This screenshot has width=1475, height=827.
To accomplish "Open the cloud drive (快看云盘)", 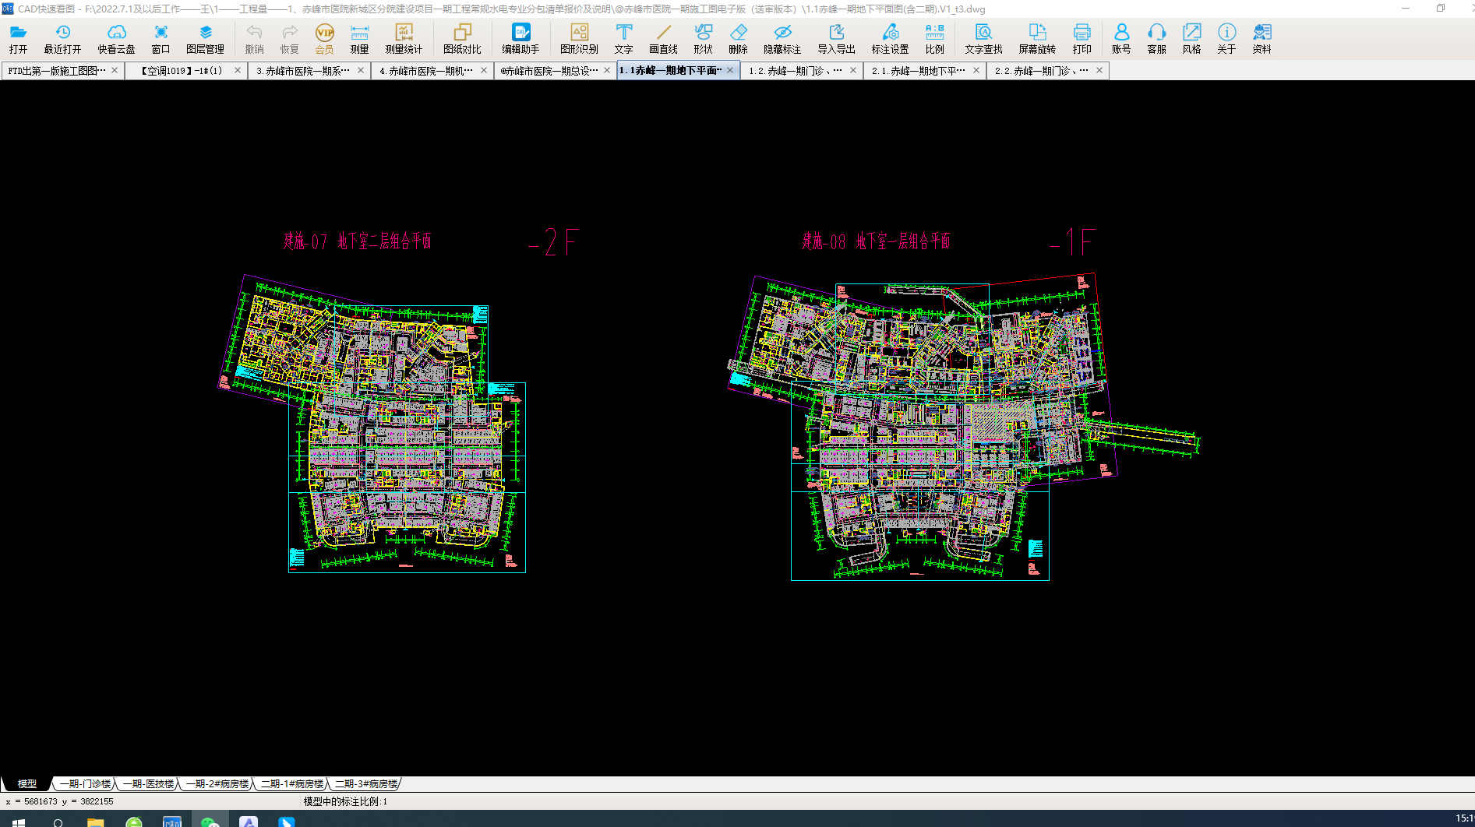I will tap(116, 39).
